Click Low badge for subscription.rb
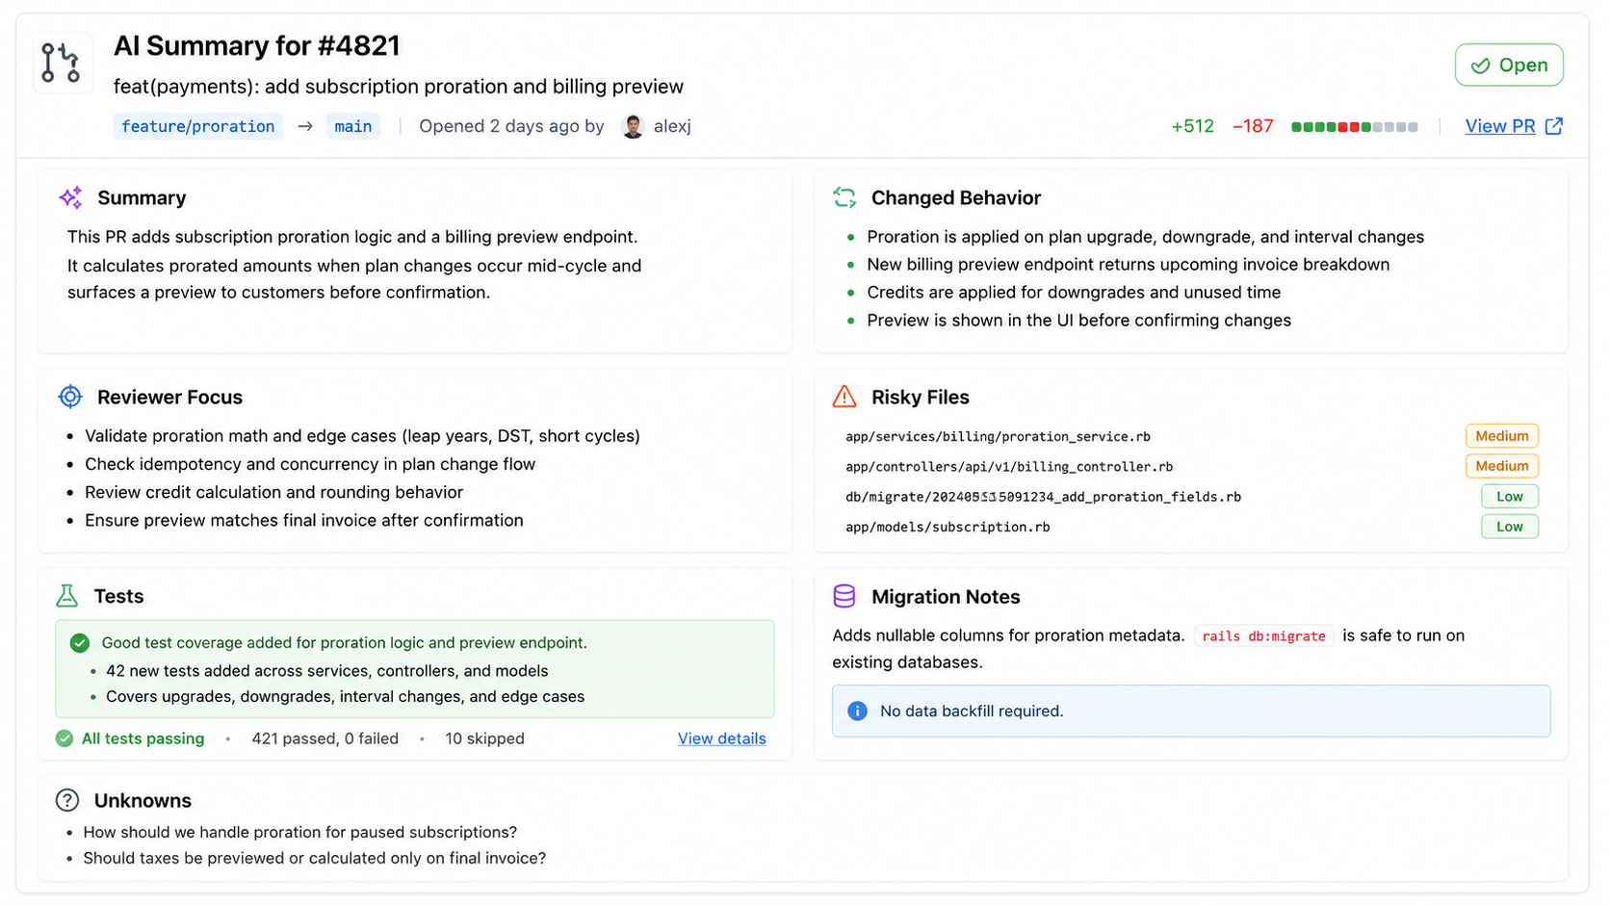Viewport: 1610px width, 906px height. pyautogui.click(x=1509, y=527)
